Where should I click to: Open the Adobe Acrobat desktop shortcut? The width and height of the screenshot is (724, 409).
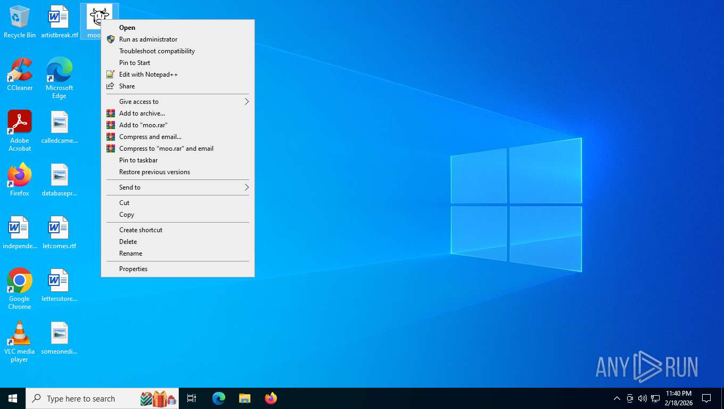pos(20,131)
